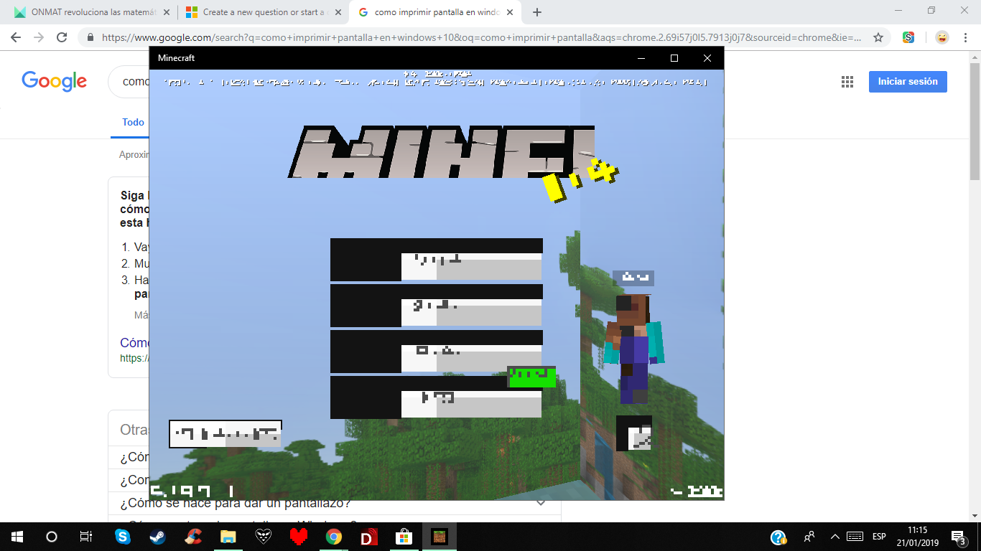Click the third Minecraft main menu button

point(436,352)
